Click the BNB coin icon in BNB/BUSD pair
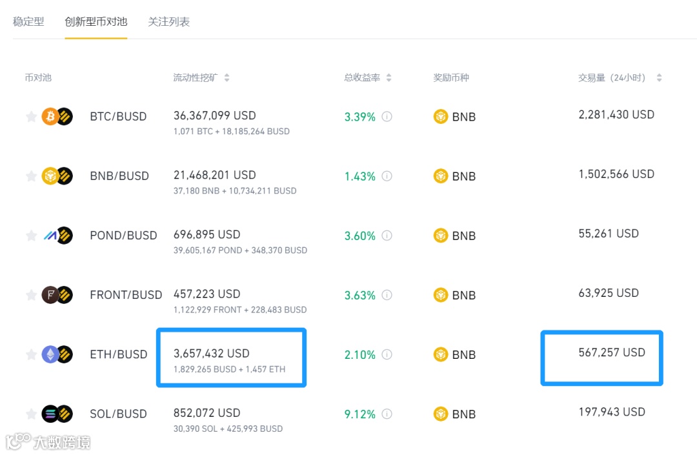 [x=50, y=176]
